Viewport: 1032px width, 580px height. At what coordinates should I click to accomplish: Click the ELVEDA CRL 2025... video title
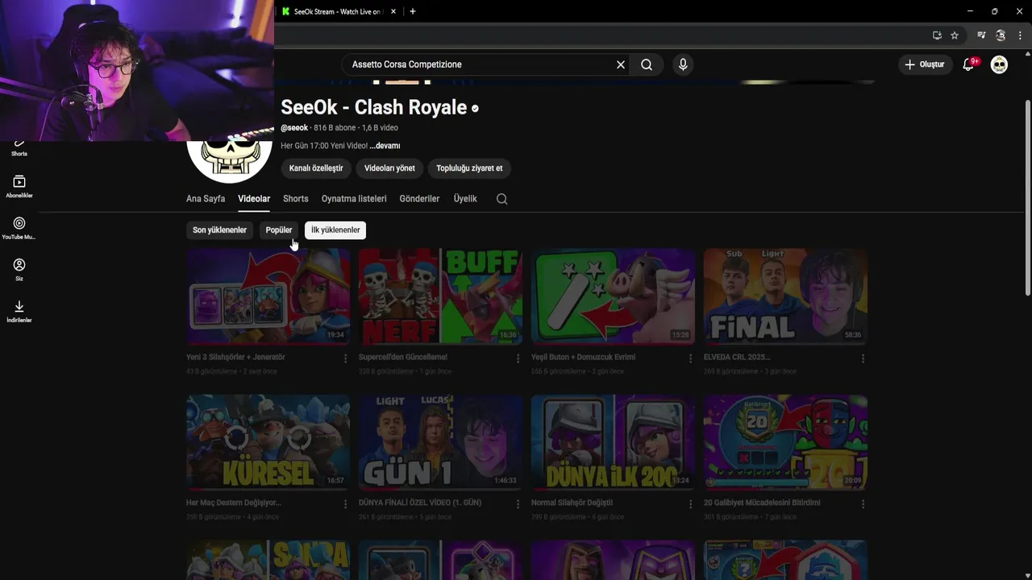tap(737, 357)
